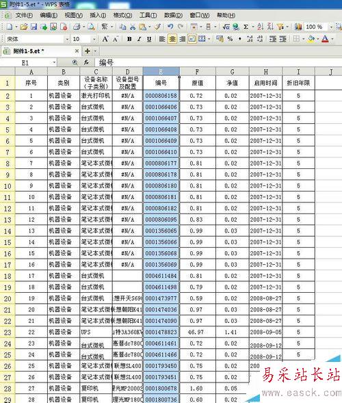Click the Redo arrow icon
This screenshot has height=403, width=342.
coord(181,27)
